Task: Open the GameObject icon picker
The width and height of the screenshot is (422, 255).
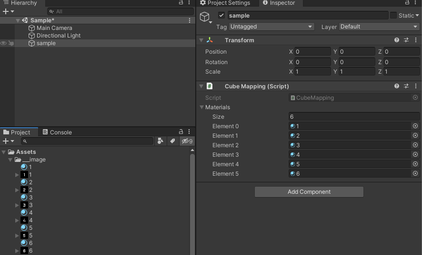Action: pos(206,18)
